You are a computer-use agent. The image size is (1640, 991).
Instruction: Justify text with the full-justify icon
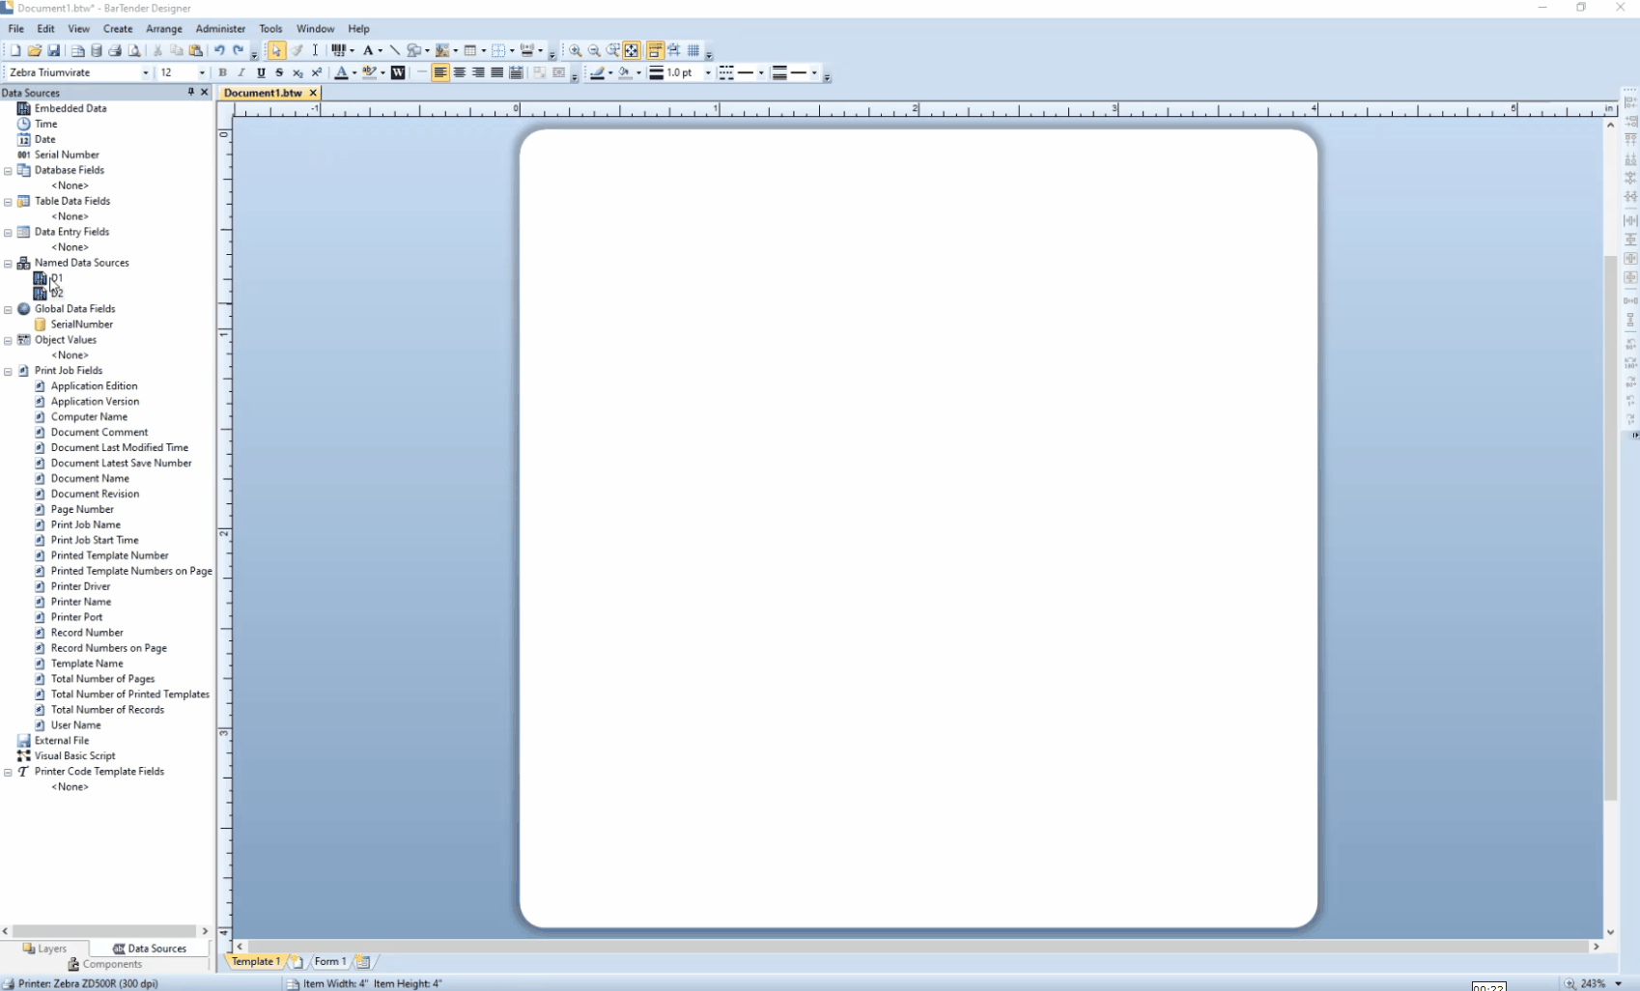[497, 72]
